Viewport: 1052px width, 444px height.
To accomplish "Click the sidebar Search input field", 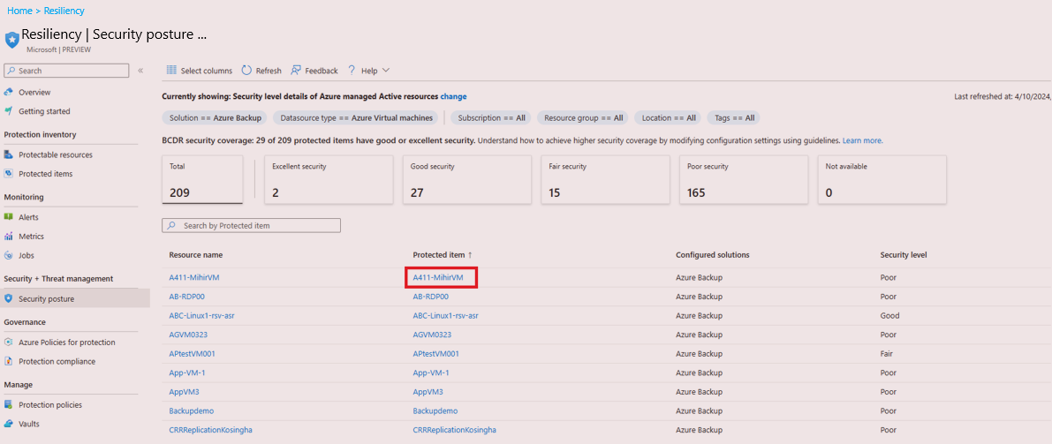I will point(66,71).
